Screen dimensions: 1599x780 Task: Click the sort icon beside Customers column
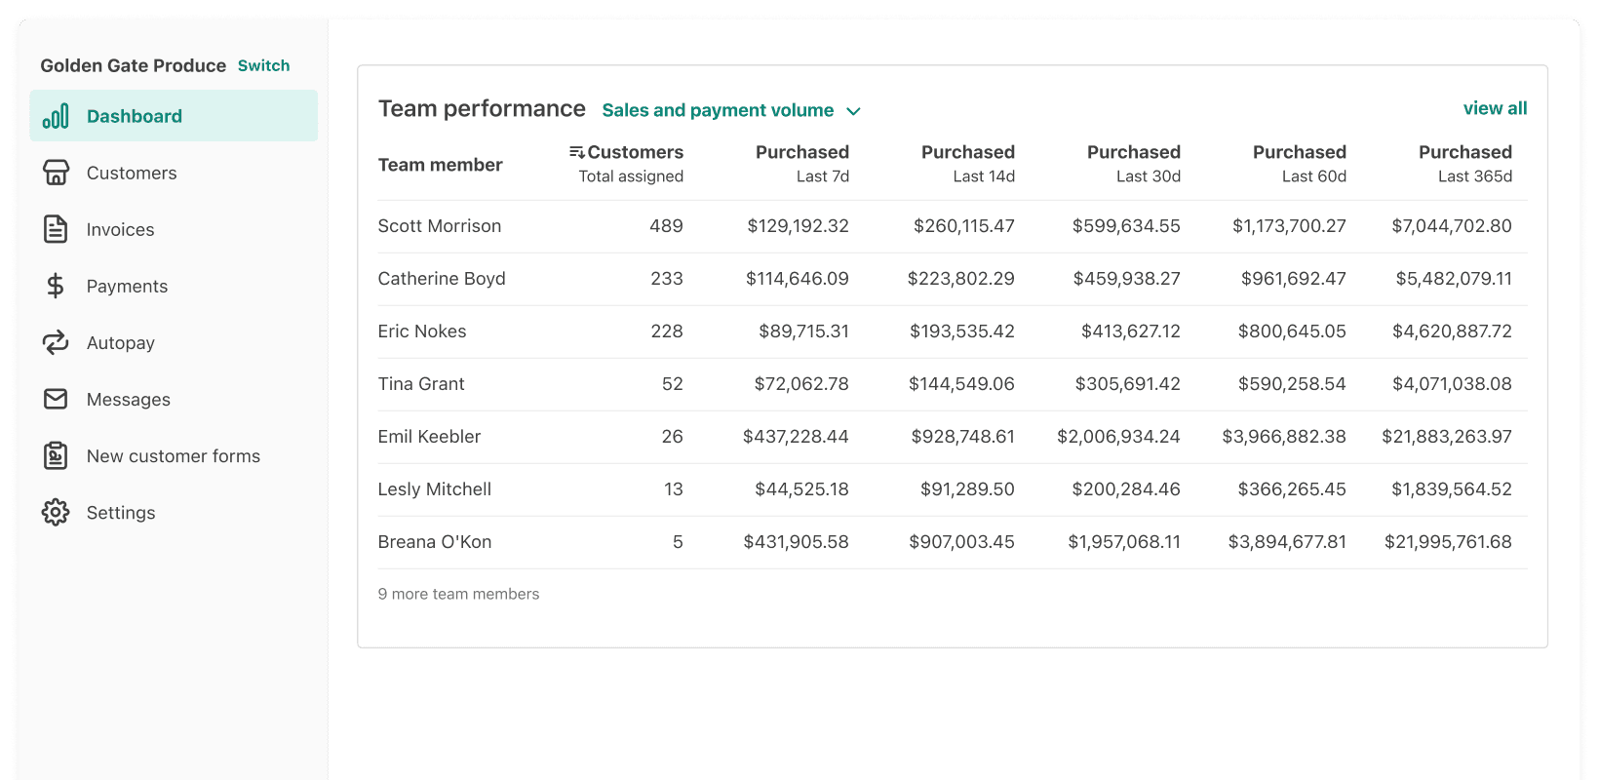[577, 152]
